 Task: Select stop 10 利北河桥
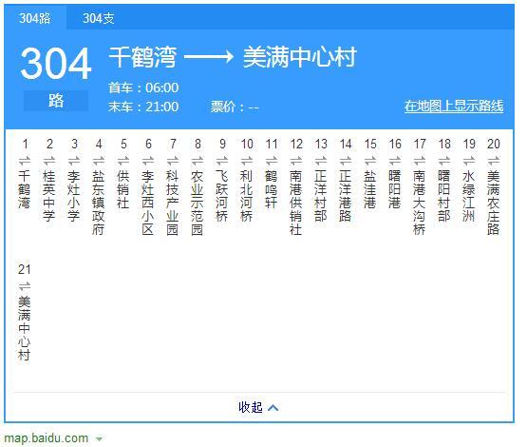click(x=247, y=196)
